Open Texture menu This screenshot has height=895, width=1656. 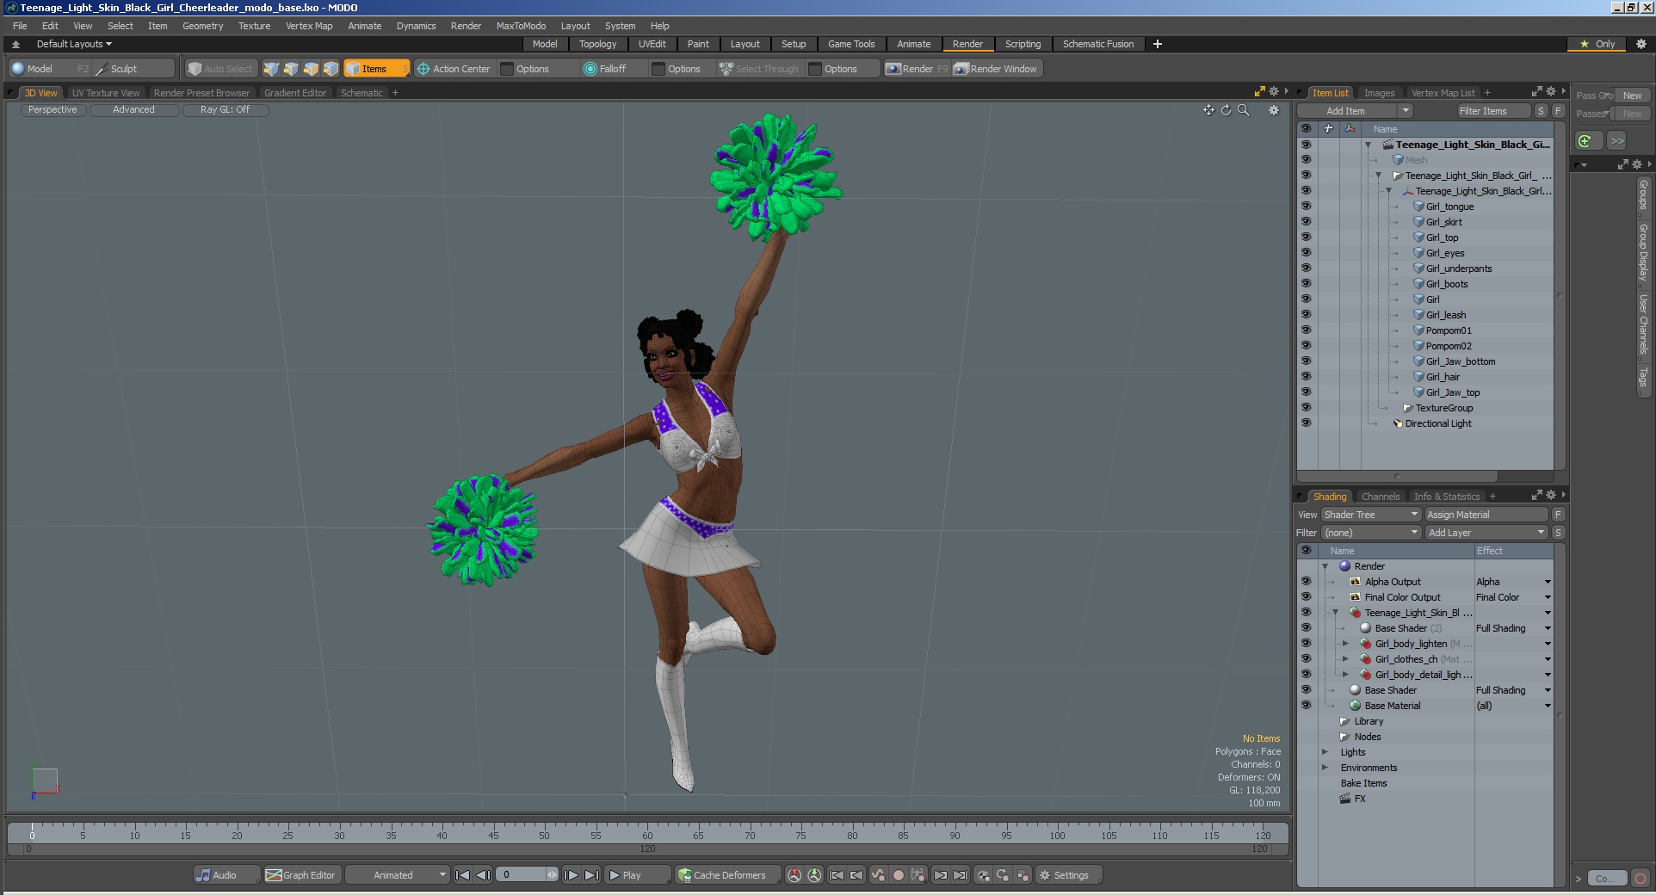pyautogui.click(x=254, y=26)
